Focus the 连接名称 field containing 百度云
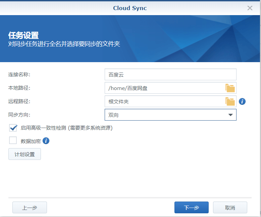Viewport: 261px width, 217px height. (170, 75)
